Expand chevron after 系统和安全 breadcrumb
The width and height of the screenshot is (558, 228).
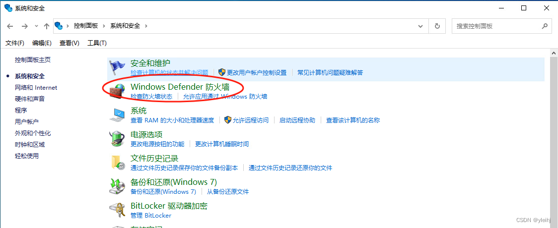pyautogui.click(x=146, y=26)
